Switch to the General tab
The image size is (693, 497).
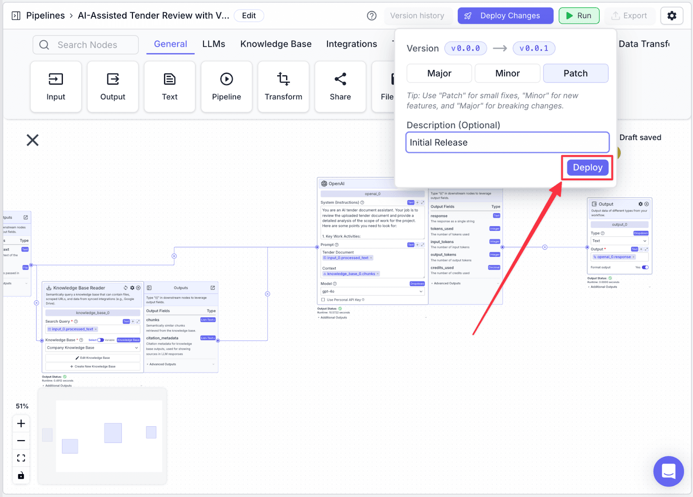[171, 44]
